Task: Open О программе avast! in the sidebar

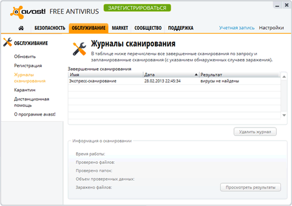Action: tap(35, 114)
